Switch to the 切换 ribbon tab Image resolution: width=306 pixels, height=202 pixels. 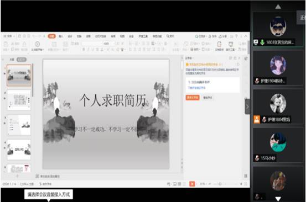coord(79,36)
